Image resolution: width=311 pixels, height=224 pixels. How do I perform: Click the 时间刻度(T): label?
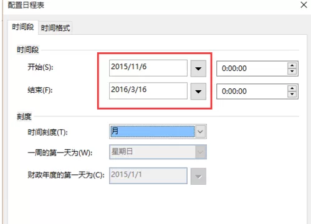(x=48, y=132)
